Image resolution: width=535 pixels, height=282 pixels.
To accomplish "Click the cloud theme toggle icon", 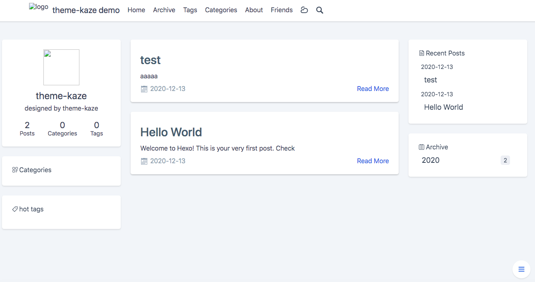I will coord(304,10).
